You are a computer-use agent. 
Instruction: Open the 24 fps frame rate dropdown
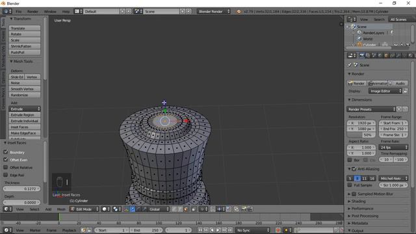coord(393,148)
